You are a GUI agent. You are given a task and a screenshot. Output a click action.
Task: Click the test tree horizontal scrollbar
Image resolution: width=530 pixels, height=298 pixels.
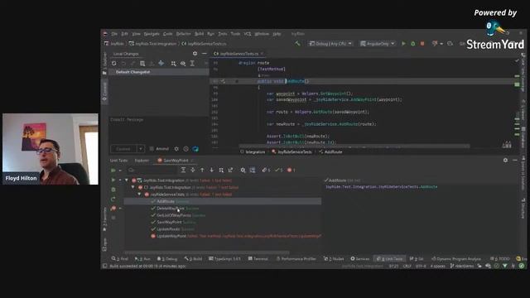pyautogui.click(x=207, y=252)
